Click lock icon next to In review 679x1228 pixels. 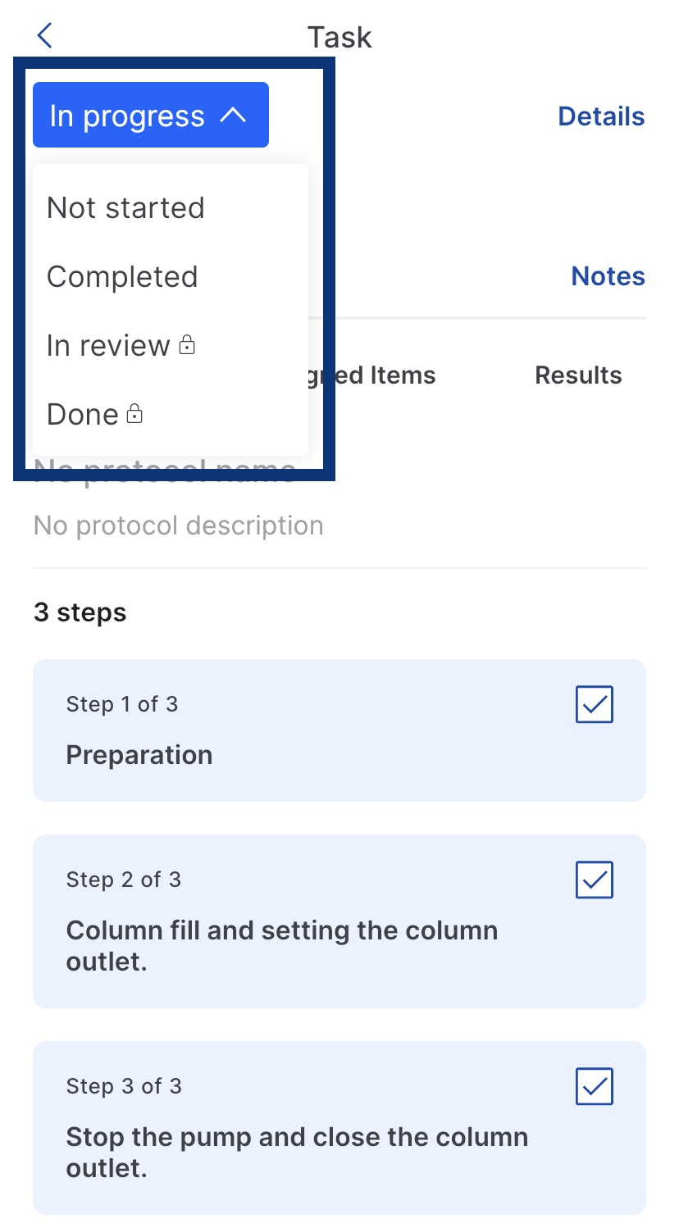click(187, 345)
